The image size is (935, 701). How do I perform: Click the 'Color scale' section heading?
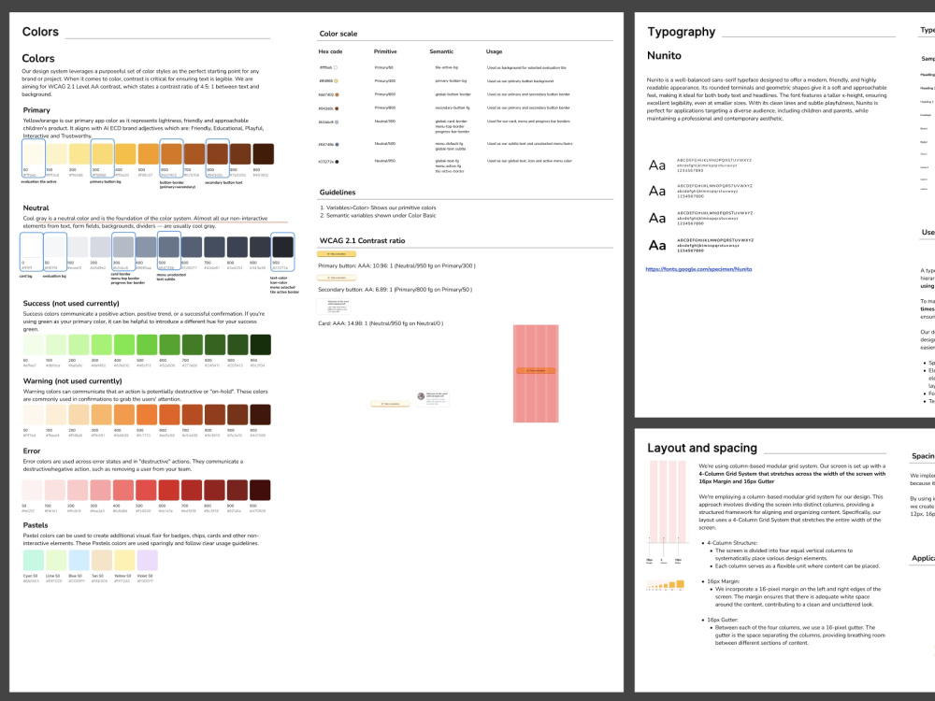point(338,34)
